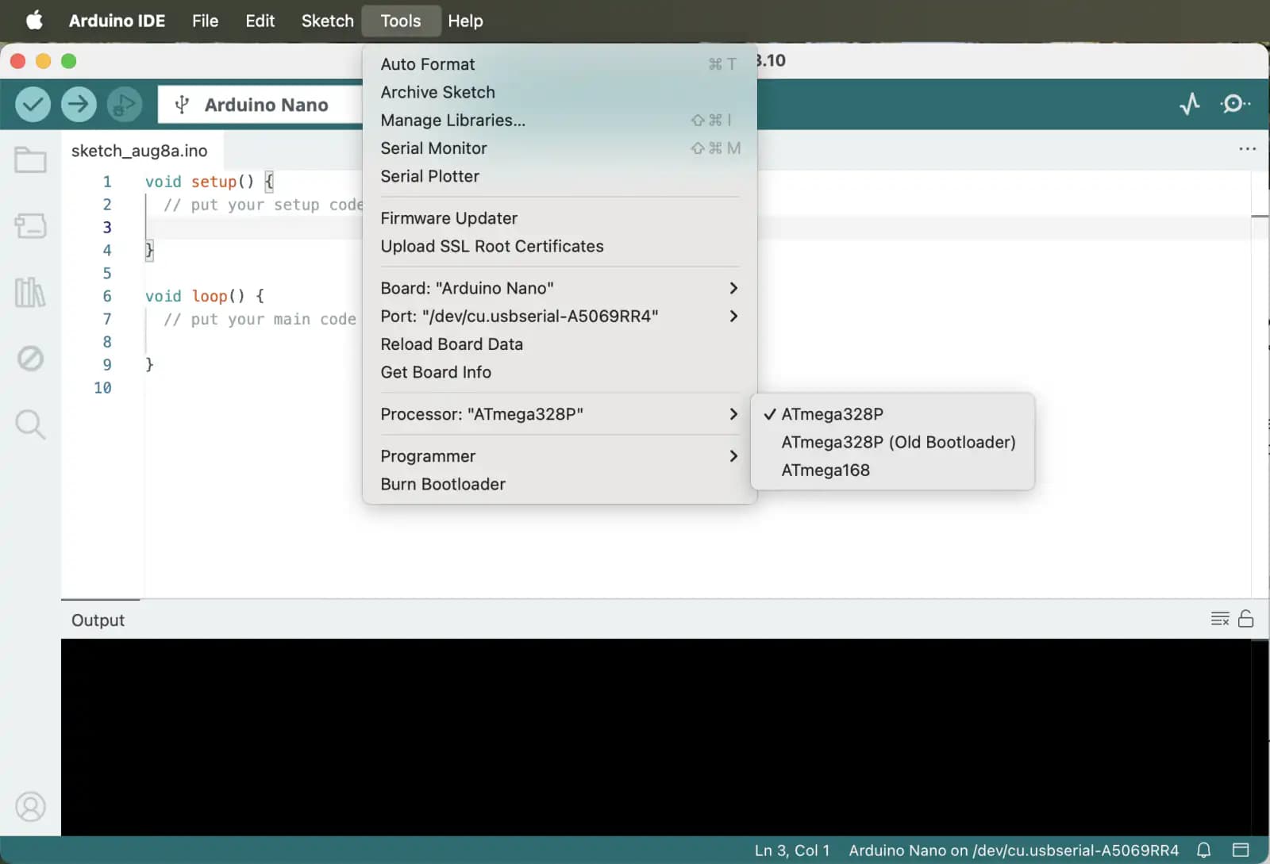The height and width of the screenshot is (864, 1270).
Task: Click the Apple logo menu
Action: pyautogui.click(x=34, y=21)
